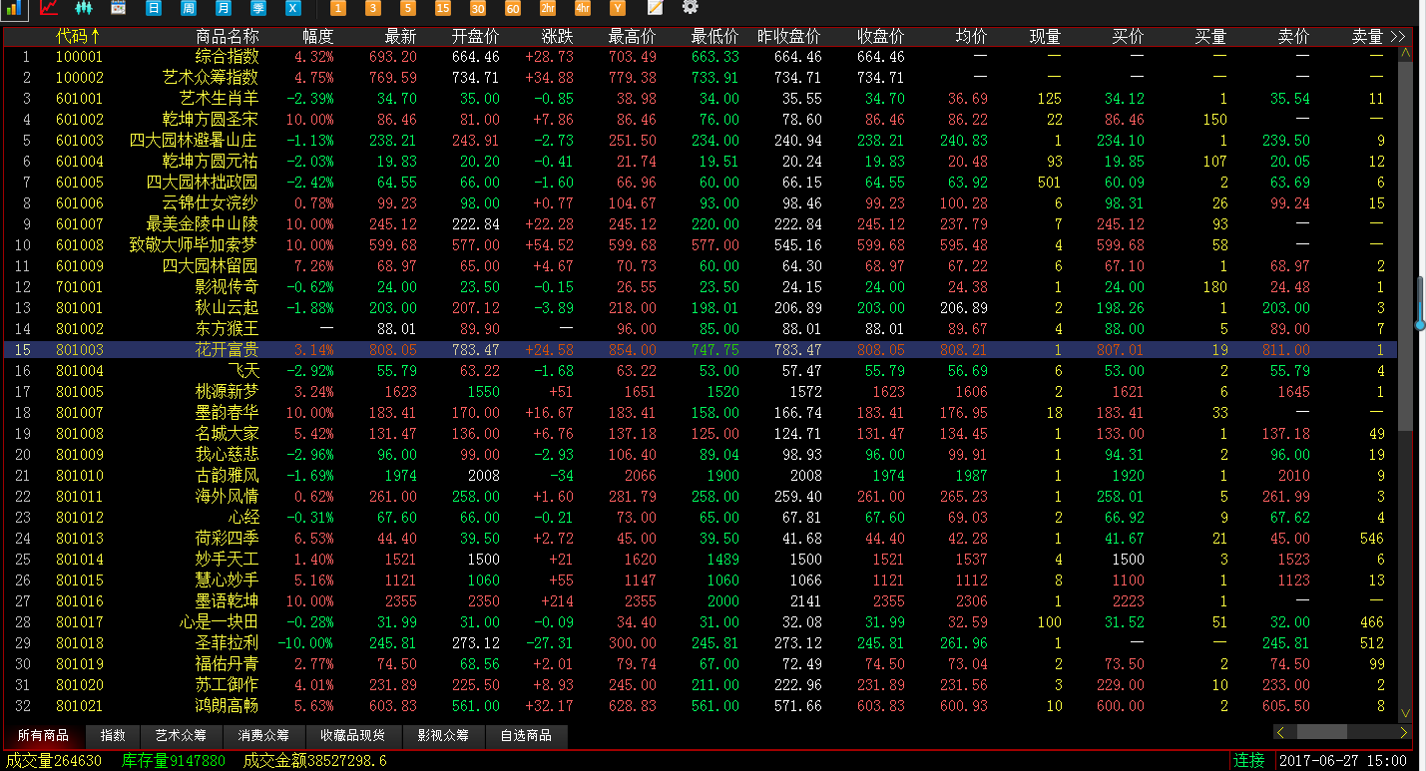The image size is (1426, 771).
Task: Sort by 最新 column header
Action: (400, 36)
